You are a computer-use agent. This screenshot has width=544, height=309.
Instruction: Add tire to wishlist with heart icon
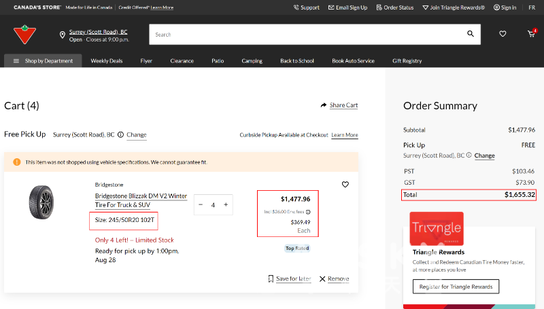click(x=345, y=184)
